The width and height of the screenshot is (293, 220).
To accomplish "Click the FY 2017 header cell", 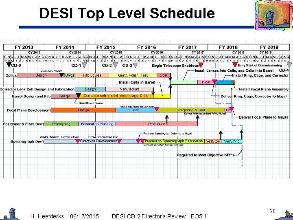I will [x=187, y=47].
